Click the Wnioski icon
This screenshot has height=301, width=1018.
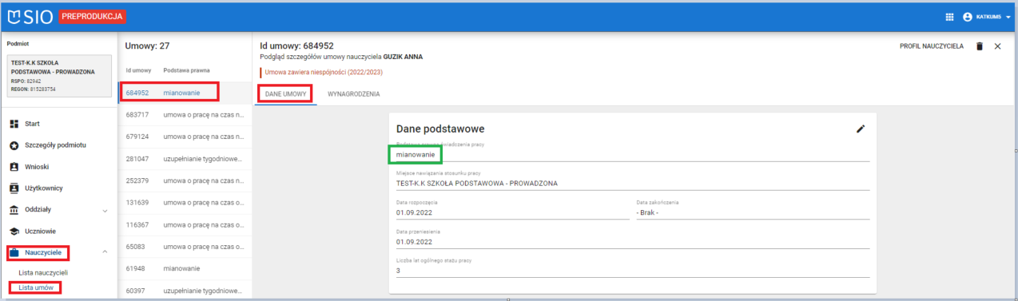[x=14, y=167]
